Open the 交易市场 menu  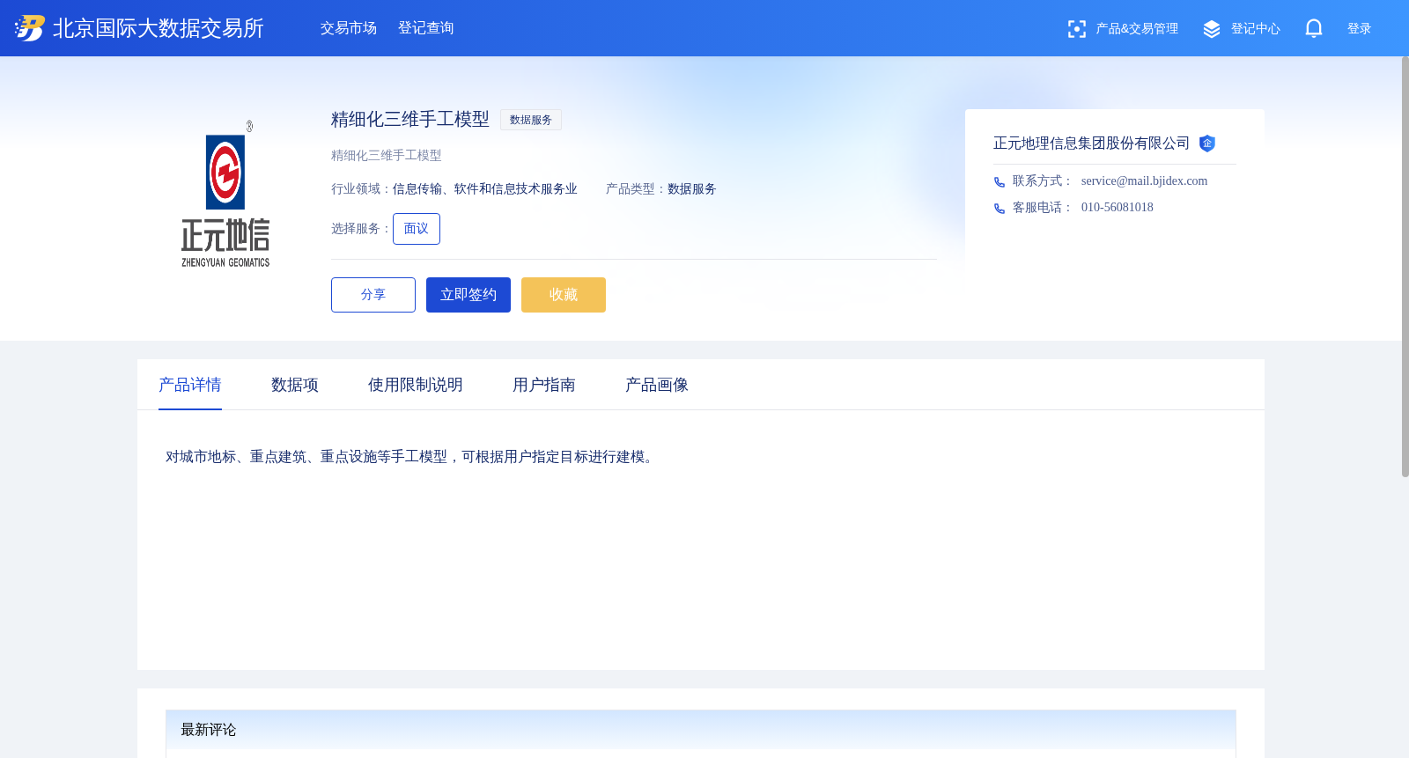349,28
